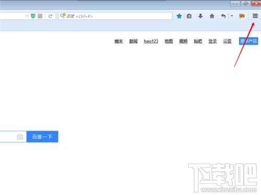Open the 新闻 link

pos(133,41)
